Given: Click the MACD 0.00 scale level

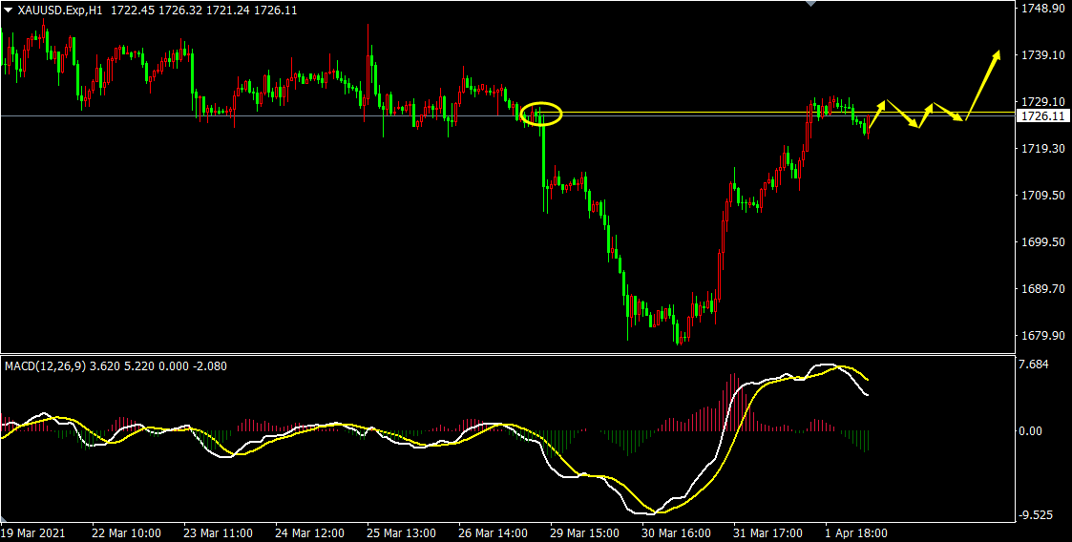Looking at the screenshot, I should click(x=1033, y=431).
